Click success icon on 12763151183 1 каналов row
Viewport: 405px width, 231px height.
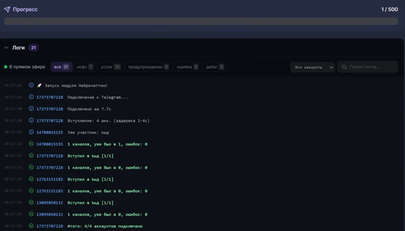point(31,191)
